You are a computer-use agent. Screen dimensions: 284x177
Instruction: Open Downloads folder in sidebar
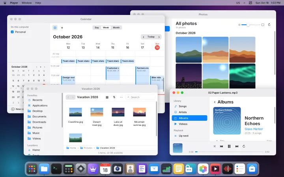pos(44,122)
